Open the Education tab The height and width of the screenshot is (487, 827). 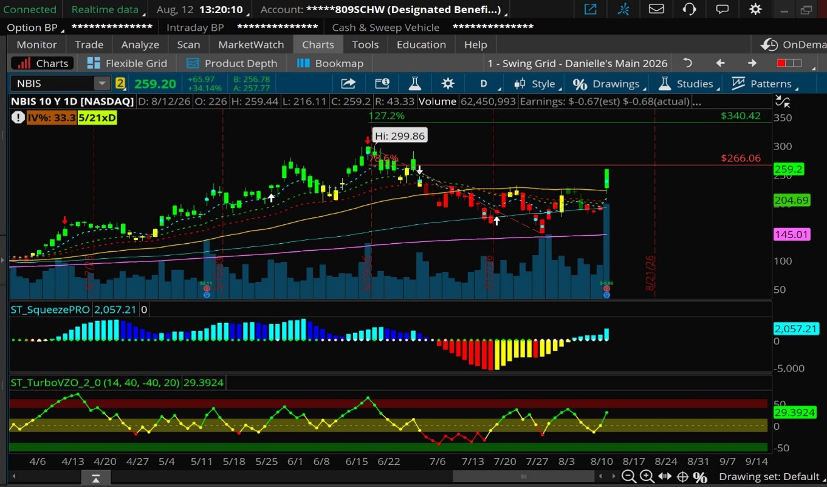pyautogui.click(x=421, y=45)
